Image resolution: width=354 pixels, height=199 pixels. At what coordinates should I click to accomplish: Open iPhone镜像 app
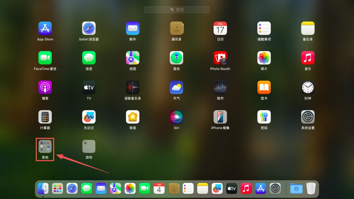(220, 117)
